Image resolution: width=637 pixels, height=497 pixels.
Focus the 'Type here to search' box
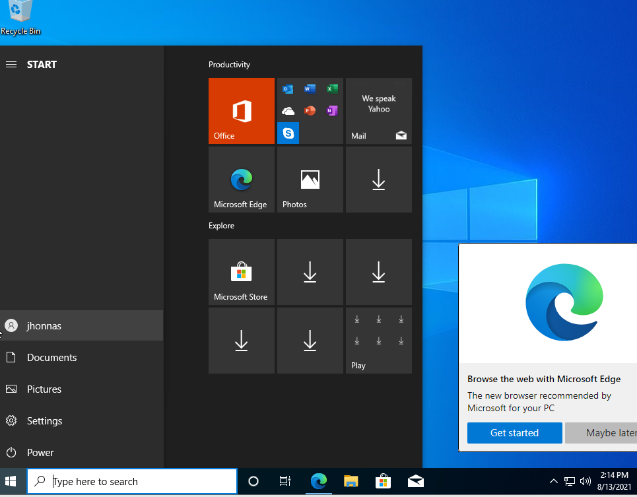click(132, 482)
